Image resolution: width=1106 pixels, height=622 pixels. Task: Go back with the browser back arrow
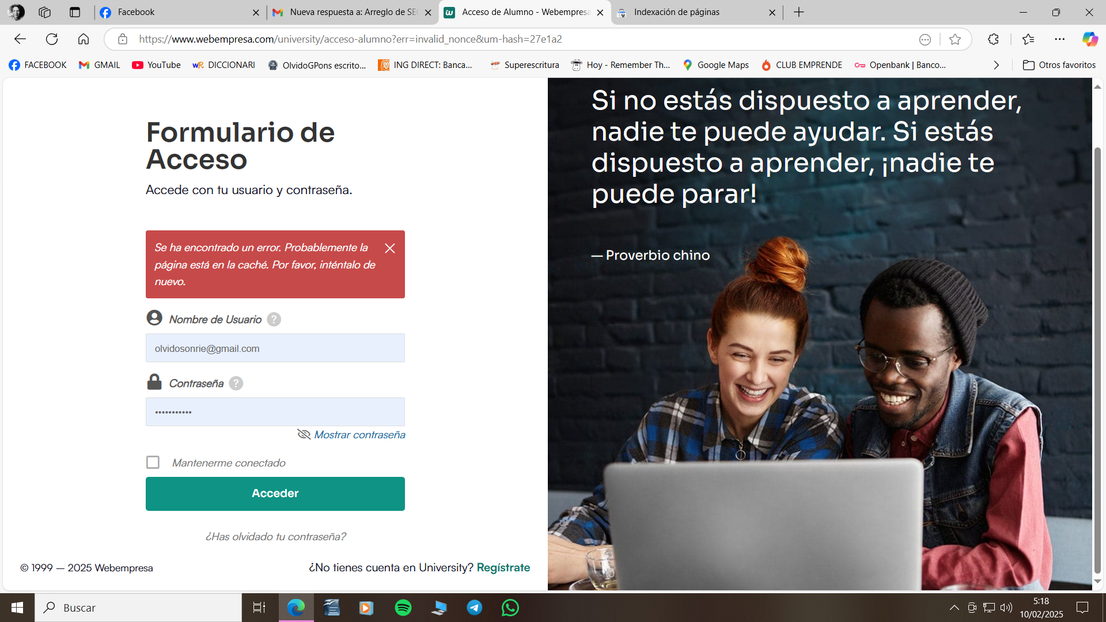(x=20, y=39)
